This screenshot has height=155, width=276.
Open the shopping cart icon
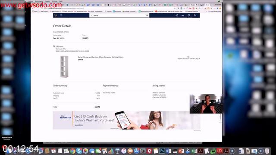point(195,15)
